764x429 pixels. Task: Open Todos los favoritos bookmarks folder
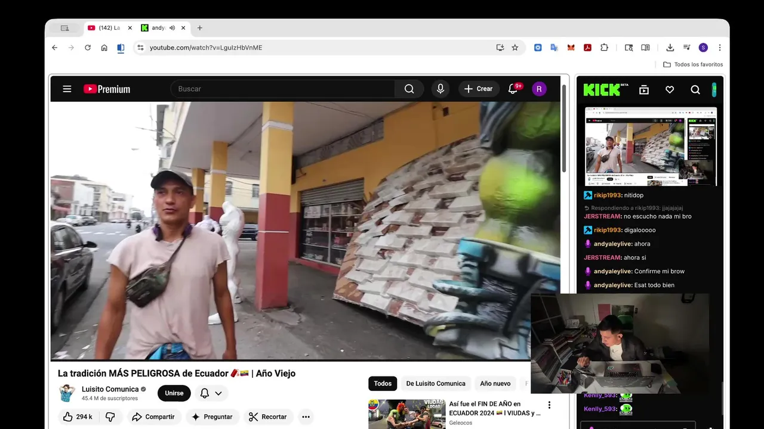click(x=693, y=64)
